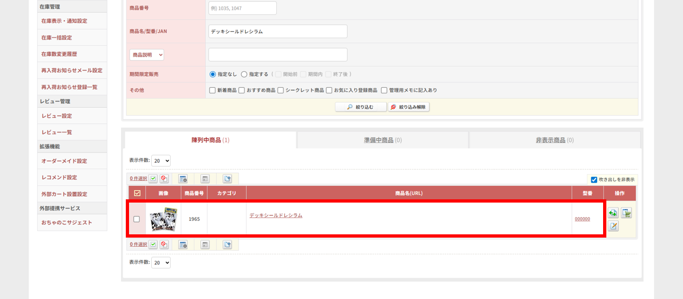Tick the checkbox for product row 1965
Viewport: 683px width, 299px height.
(137, 219)
